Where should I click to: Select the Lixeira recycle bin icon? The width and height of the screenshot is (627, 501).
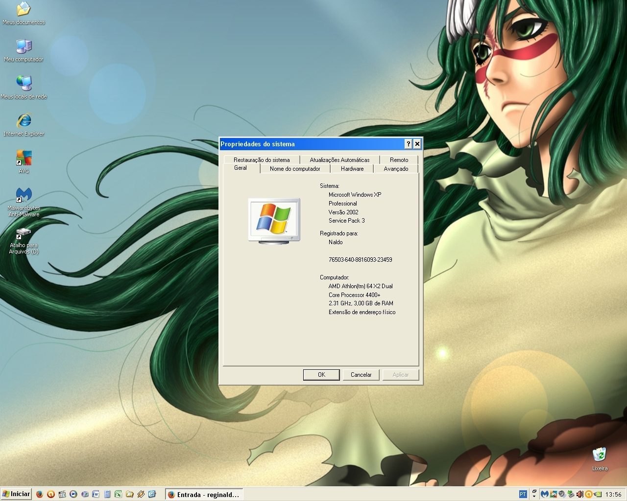tap(600, 459)
